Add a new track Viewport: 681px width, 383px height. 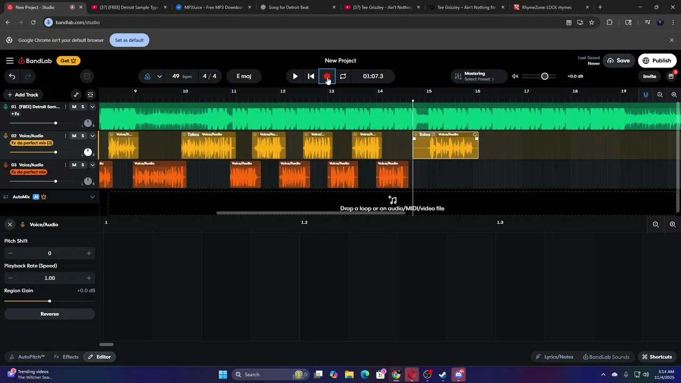(22, 95)
